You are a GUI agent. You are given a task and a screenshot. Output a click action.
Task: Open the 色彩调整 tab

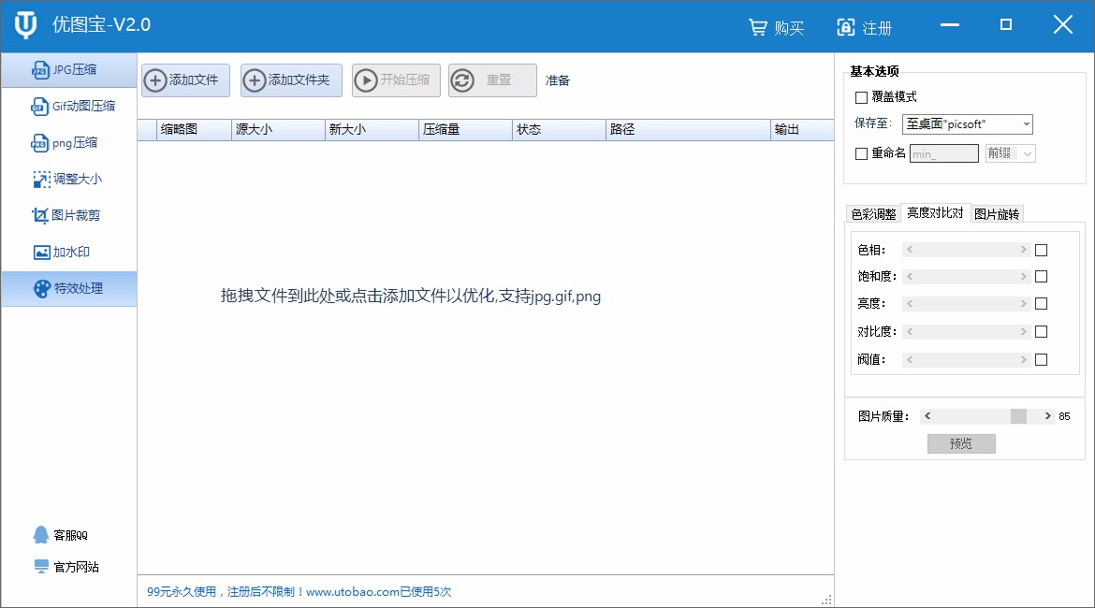click(x=872, y=213)
